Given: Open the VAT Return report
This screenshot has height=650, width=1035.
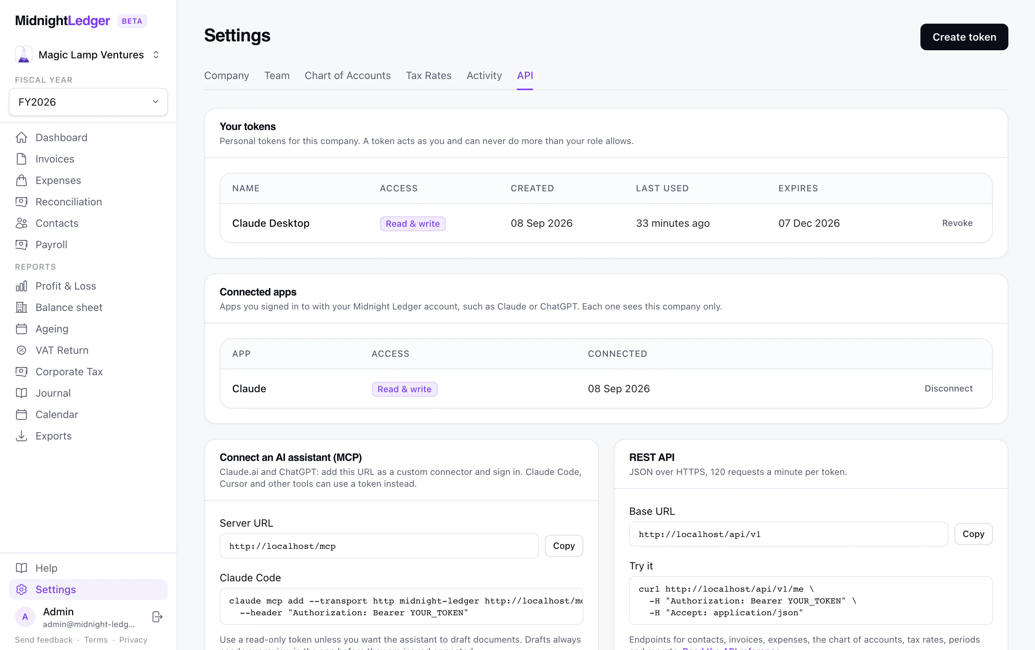Looking at the screenshot, I should (x=88, y=350).
